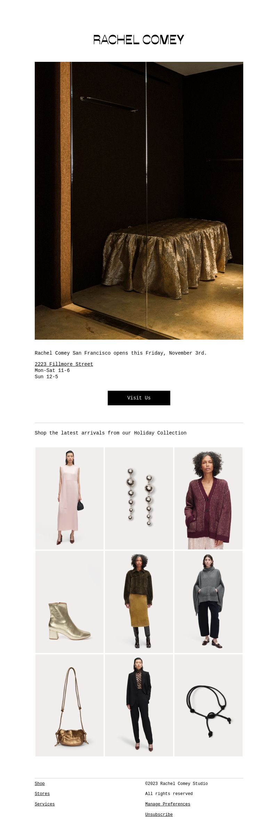View the silver ball drop earrings
Image resolution: width=278 pixels, height=828 pixels.
tap(139, 498)
